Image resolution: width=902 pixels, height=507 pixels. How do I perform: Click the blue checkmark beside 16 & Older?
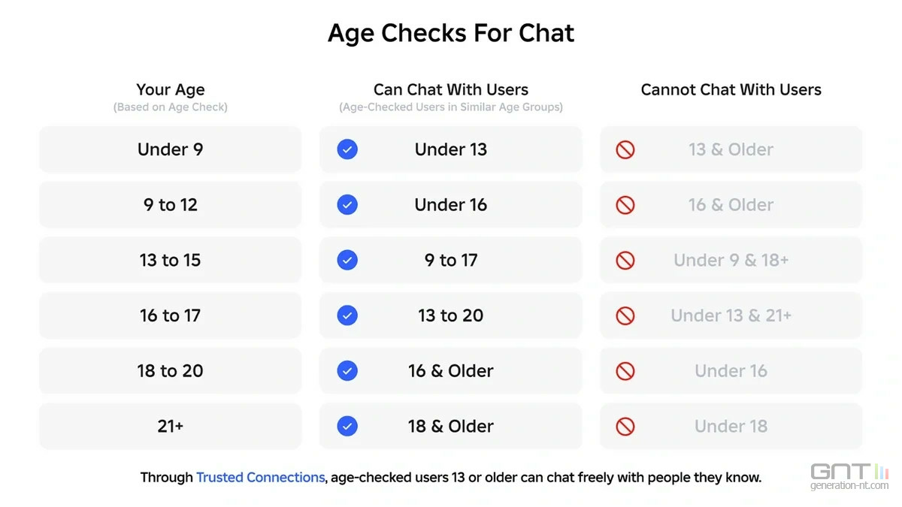pyautogui.click(x=347, y=371)
